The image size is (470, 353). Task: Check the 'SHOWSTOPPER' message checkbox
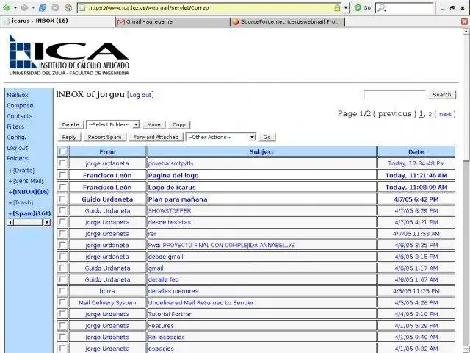coord(62,210)
